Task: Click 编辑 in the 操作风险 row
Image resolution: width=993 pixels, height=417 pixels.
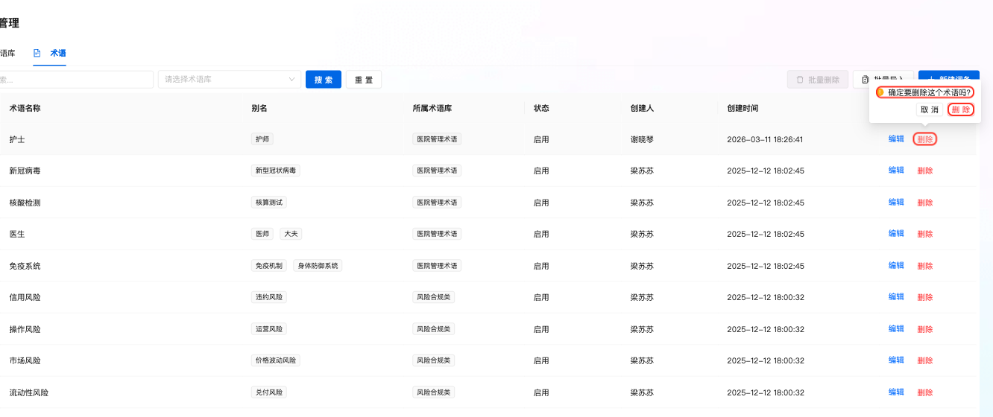Action: point(896,329)
